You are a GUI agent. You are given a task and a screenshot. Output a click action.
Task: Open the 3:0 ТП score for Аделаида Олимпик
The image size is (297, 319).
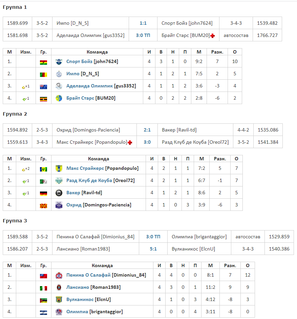coord(143,35)
